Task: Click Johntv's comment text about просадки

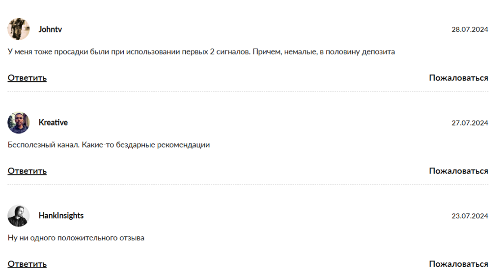Action: click(201, 51)
